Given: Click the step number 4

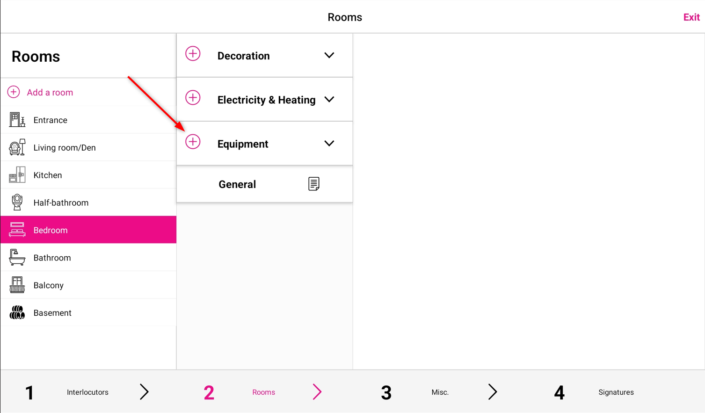Looking at the screenshot, I should tap(559, 392).
